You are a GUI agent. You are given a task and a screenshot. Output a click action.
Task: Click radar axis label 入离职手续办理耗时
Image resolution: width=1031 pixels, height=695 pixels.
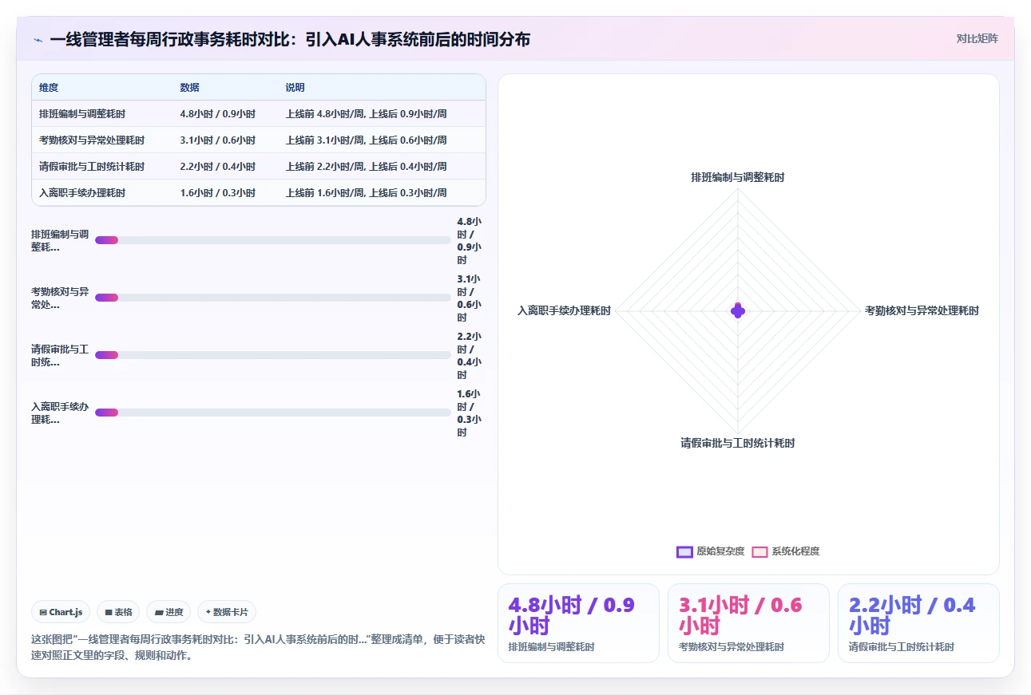click(564, 310)
